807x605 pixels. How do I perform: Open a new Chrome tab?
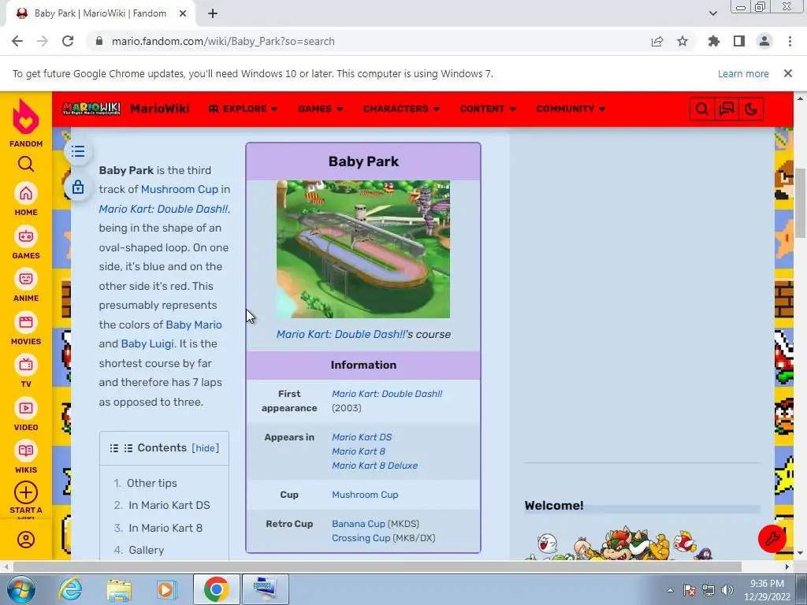pyautogui.click(x=213, y=13)
